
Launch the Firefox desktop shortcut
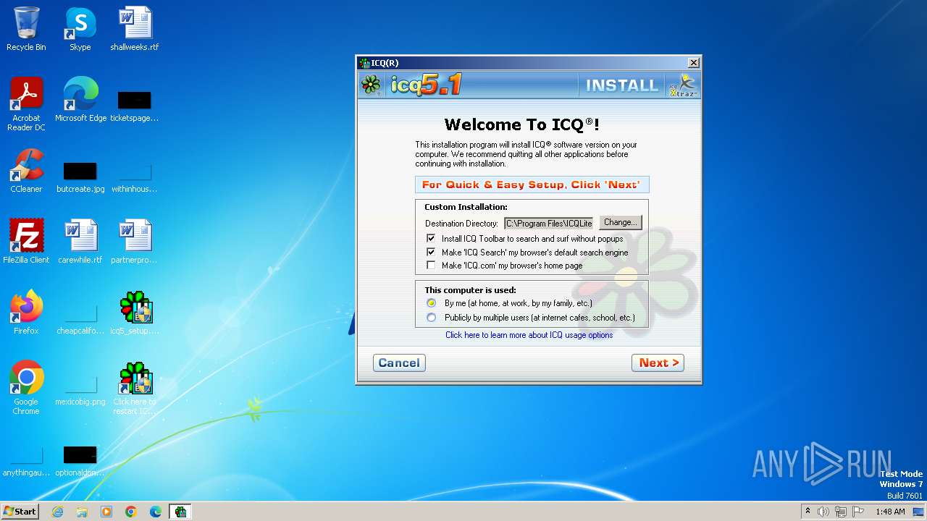tap(26, 313)
